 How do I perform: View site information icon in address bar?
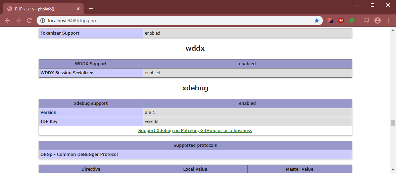pos(43,21)
